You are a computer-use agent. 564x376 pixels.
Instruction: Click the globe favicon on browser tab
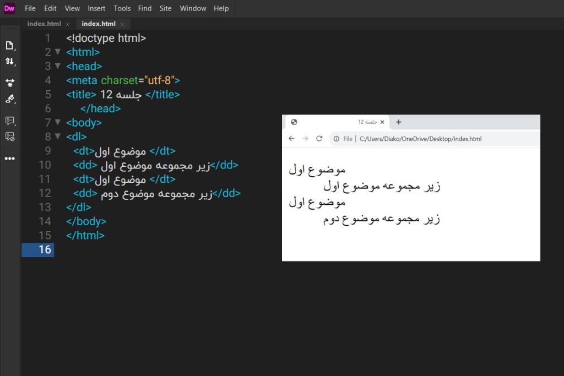(294, 122)
